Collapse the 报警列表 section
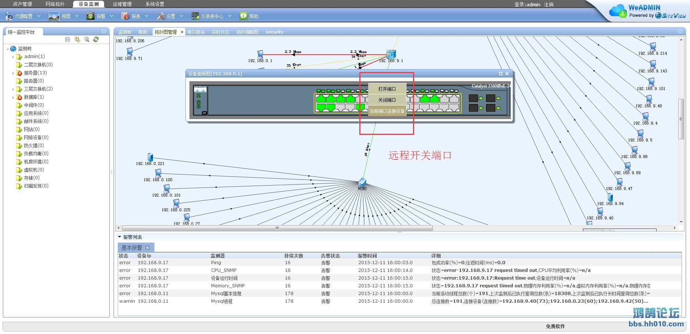The width and height of the screenshot is (690, 334). [x=120, y=237]
